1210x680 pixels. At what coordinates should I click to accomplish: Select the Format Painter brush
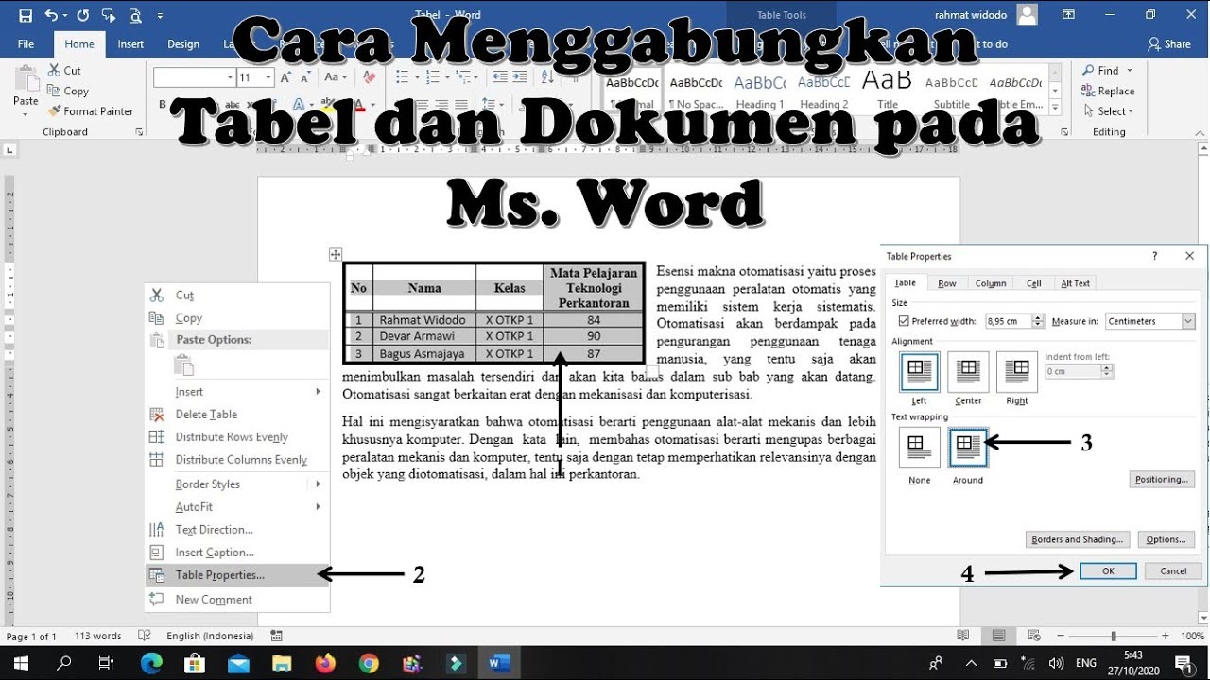[x=54, y=111]
